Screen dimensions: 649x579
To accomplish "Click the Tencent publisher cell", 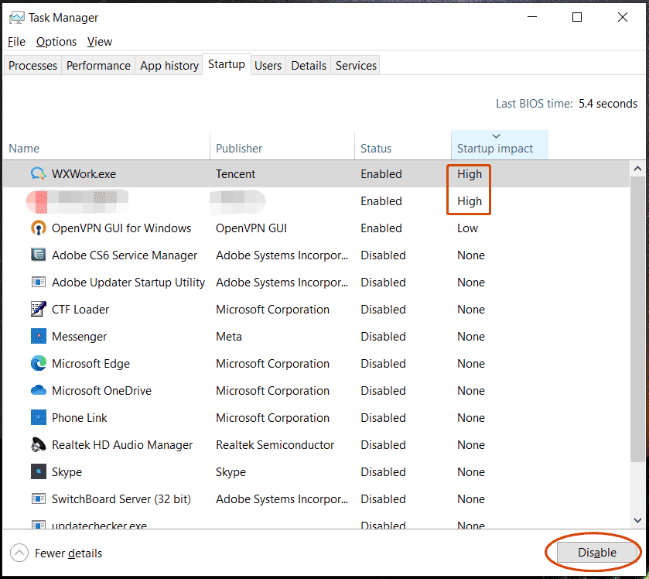I will pyautogui.click(x=235, y=174).
